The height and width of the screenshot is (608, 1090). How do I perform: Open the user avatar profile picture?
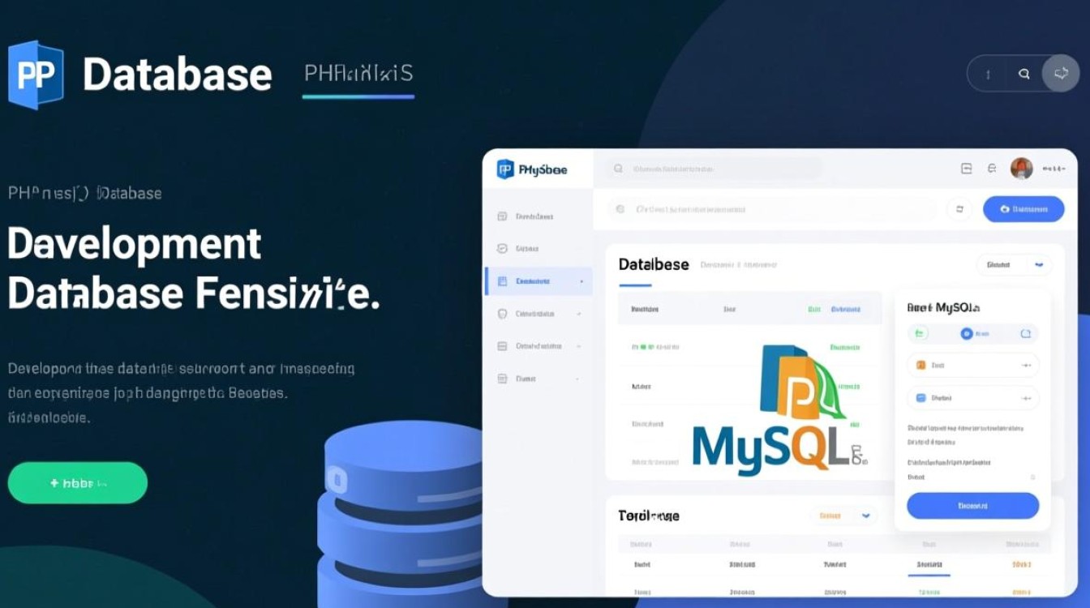(1021, 169)
